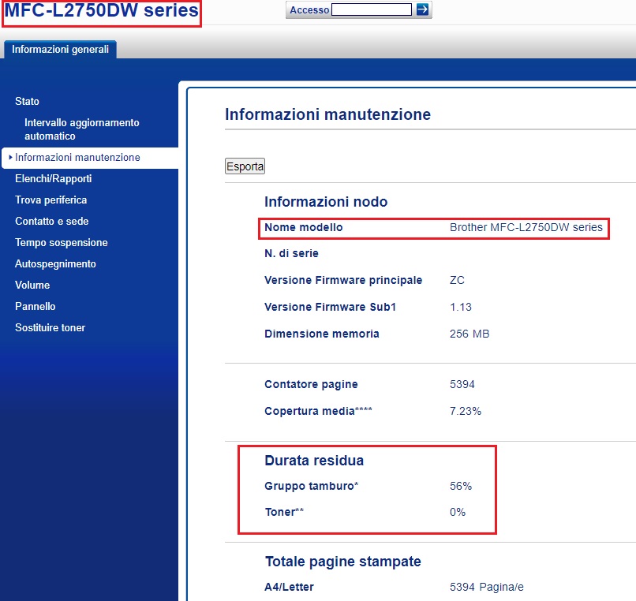Select the 256 MB memory value

click(470, 334)
